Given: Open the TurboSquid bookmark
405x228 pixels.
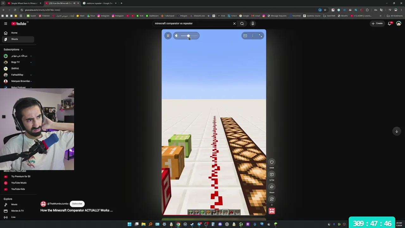Looking at the screenshot, I should (x=167, y=16).
